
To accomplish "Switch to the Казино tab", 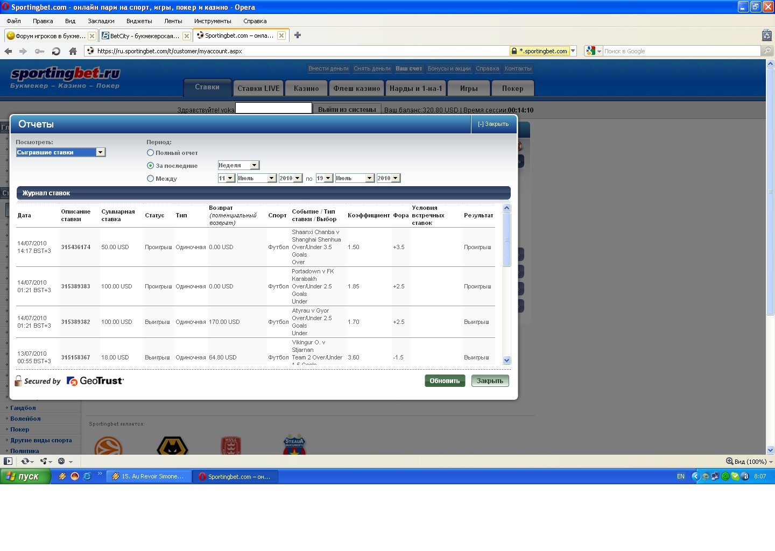I will click(306, 88).
